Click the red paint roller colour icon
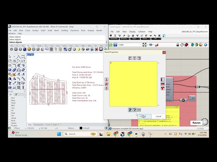Viewport: 217px width, 162px height. point(163,88)
